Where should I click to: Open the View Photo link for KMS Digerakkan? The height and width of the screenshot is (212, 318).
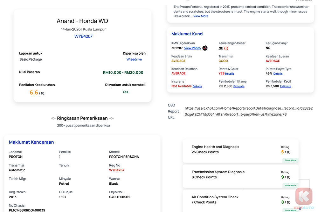pyautogui.click(x=192, y=48)
